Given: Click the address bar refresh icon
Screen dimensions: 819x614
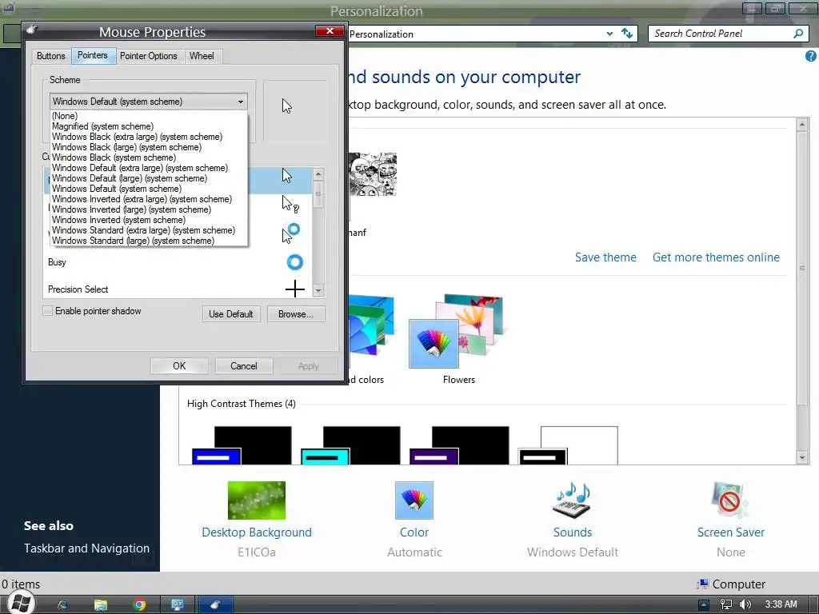Looking at the screenshot, I should [627, 34].
